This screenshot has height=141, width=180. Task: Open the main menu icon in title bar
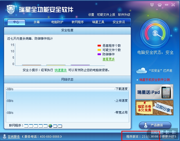[152, 5]
